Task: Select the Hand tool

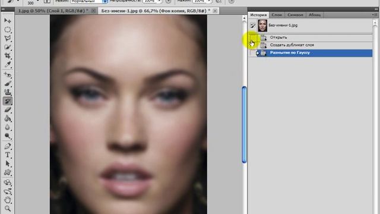Action: (8, 200)
